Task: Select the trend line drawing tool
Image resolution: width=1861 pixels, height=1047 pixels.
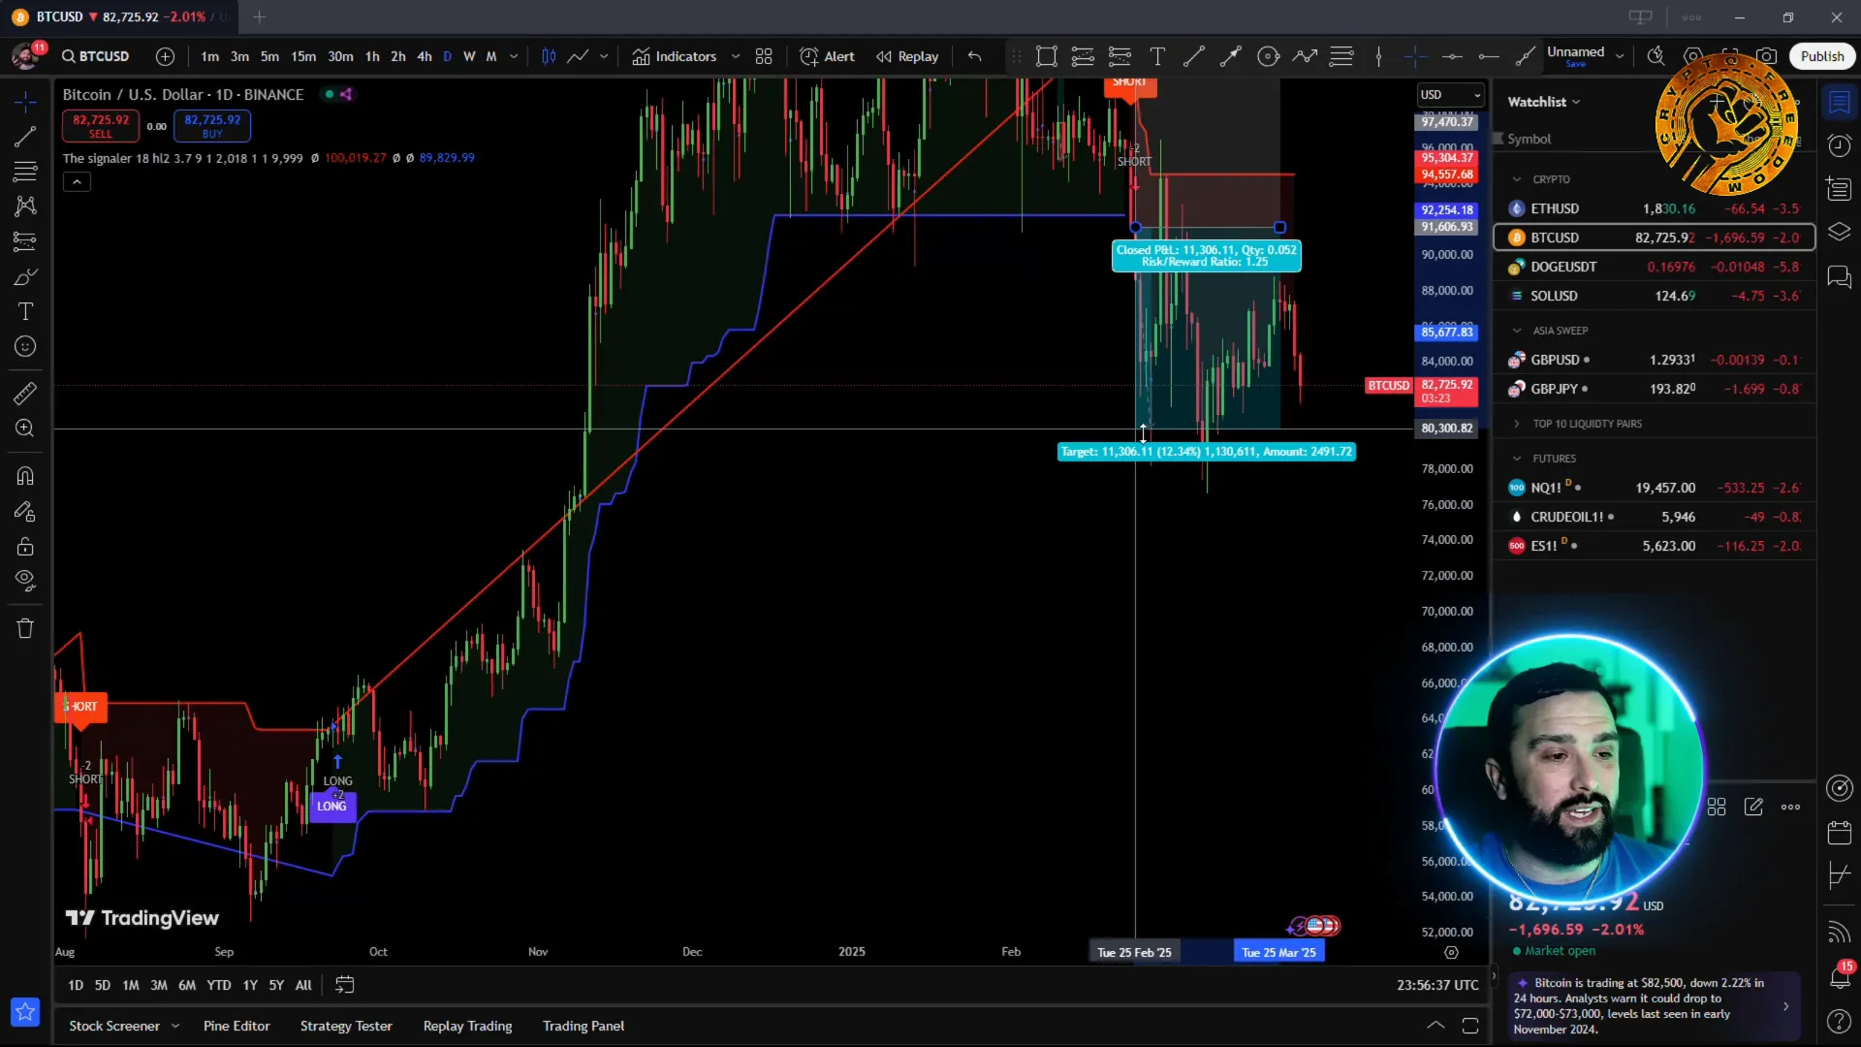Action: pos(25,137)
